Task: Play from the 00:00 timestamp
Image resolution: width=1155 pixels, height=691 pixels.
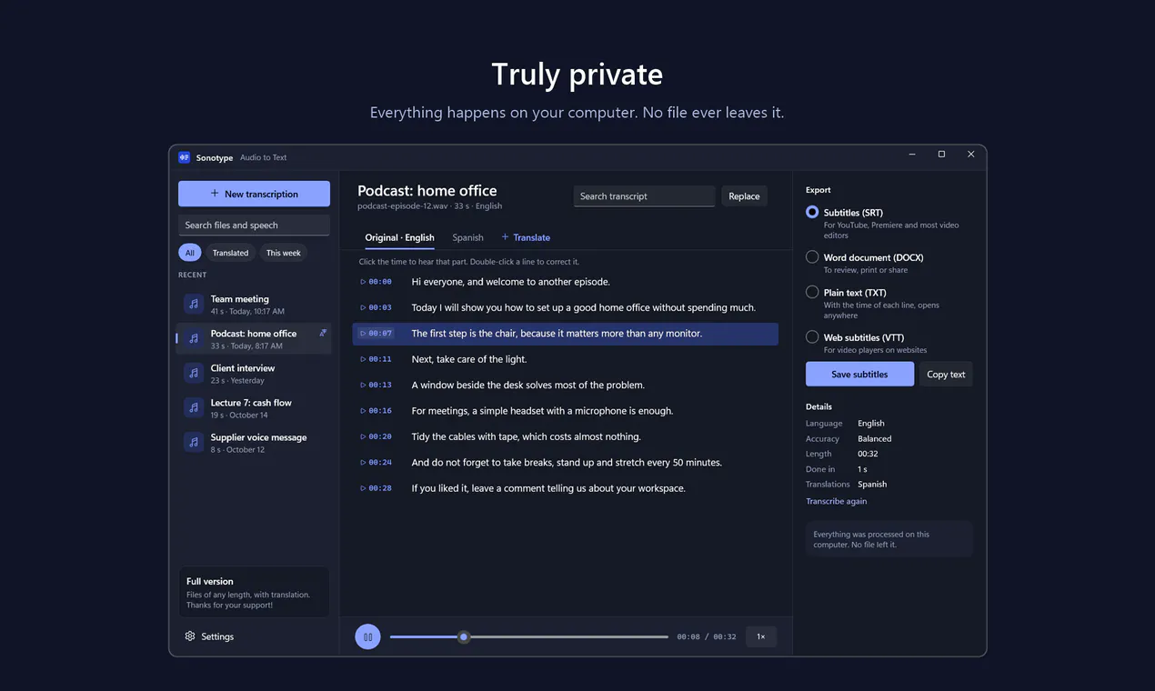Action: coord(377,282)
